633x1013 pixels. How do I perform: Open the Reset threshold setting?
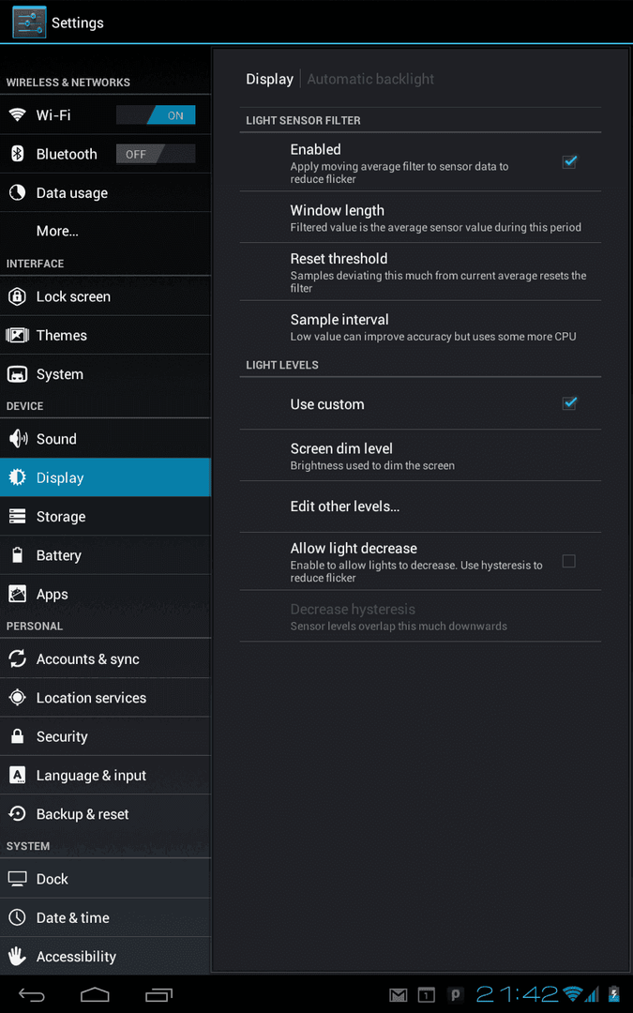coord(420,272)
